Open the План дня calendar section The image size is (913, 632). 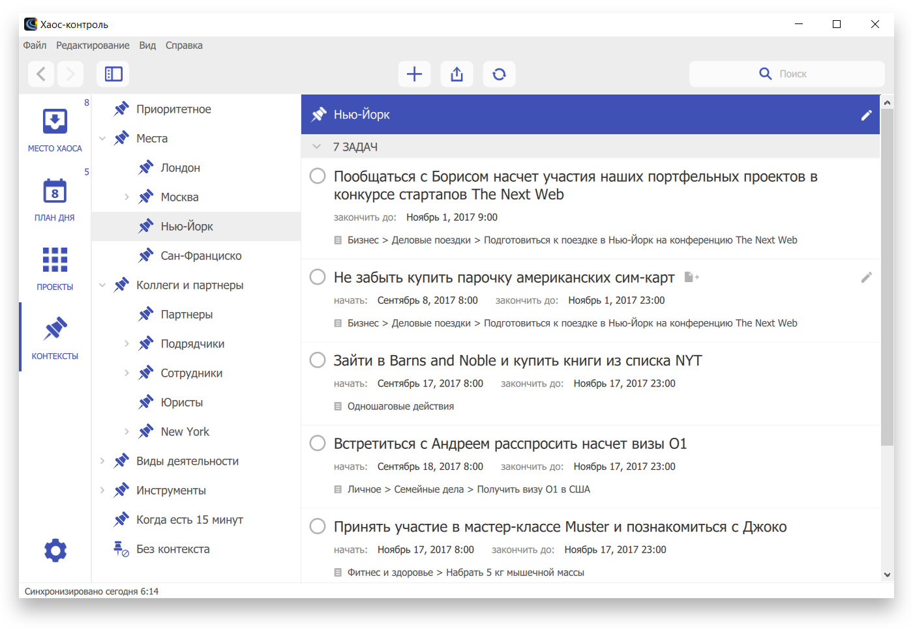pos(55,199)
